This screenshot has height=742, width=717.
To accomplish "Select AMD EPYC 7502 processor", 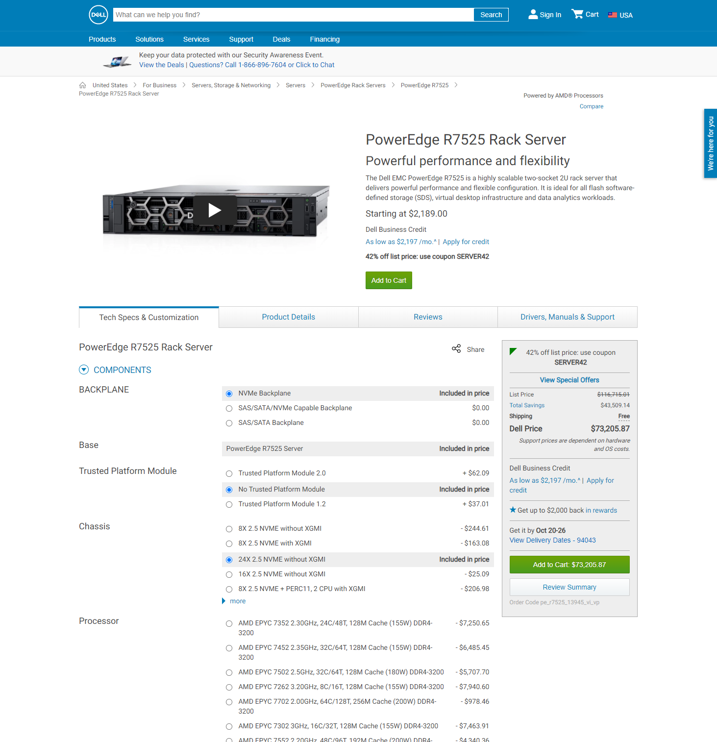I will pyautogui.click(x=229, y=672).
